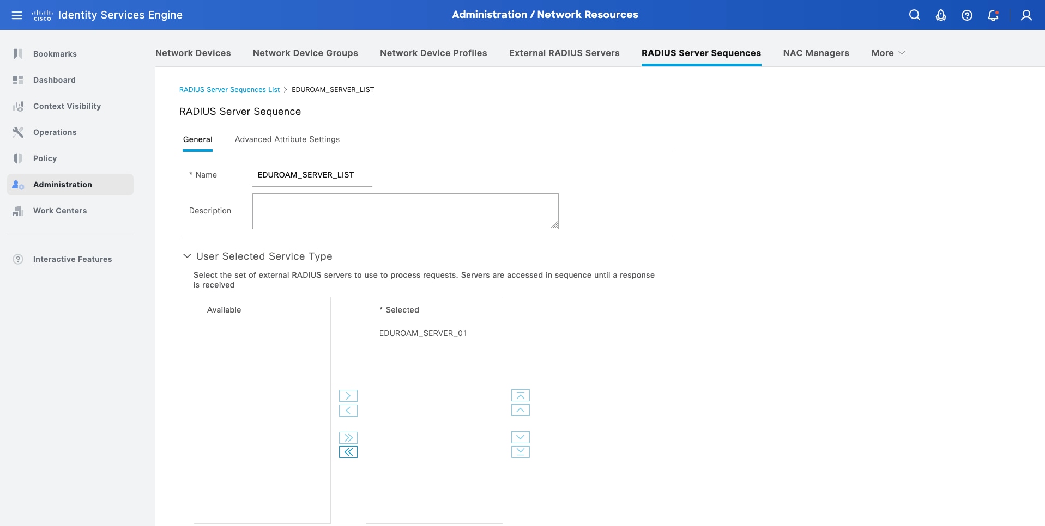Move server up one position
This screenshot has width=1045, height=526.
pos(521,410)
